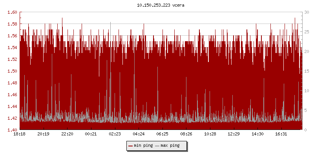Click the 06:25 time axis label
Image resolution: width=314 pixels, height=157 pixels.
coord(162,134)
